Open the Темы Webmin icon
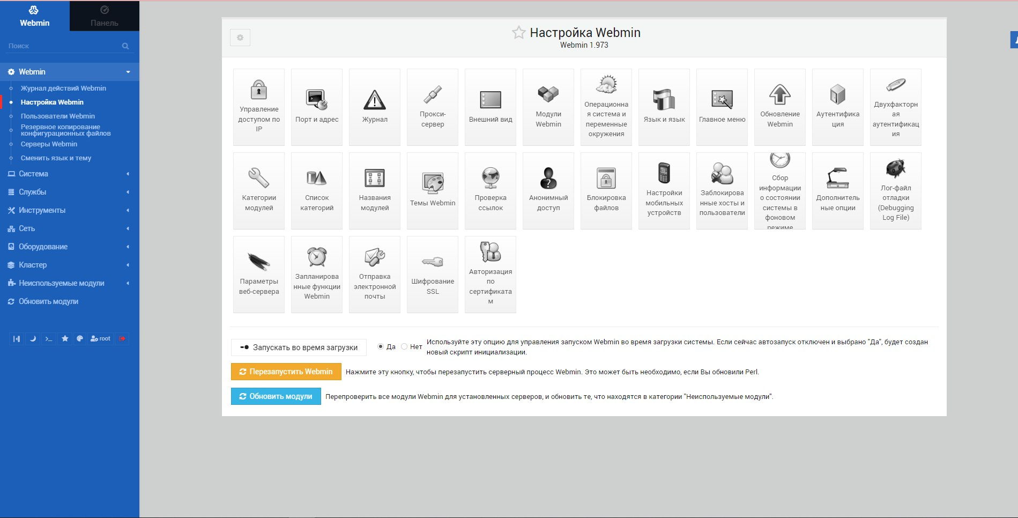This screenshot has width=1018, height=518. (433, 191)
